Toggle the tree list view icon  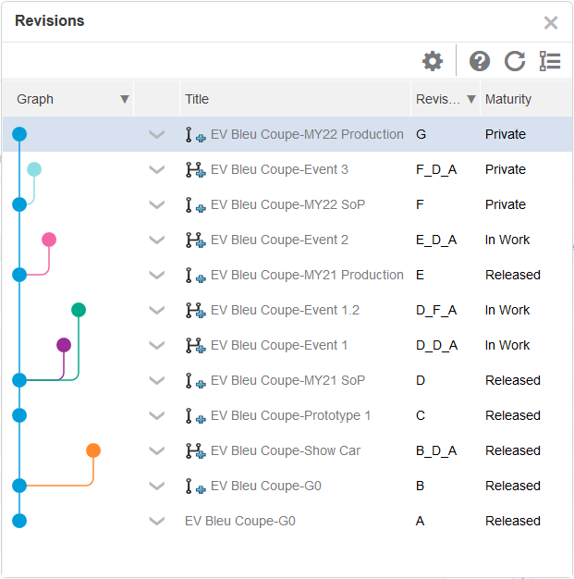click(550, 61)
